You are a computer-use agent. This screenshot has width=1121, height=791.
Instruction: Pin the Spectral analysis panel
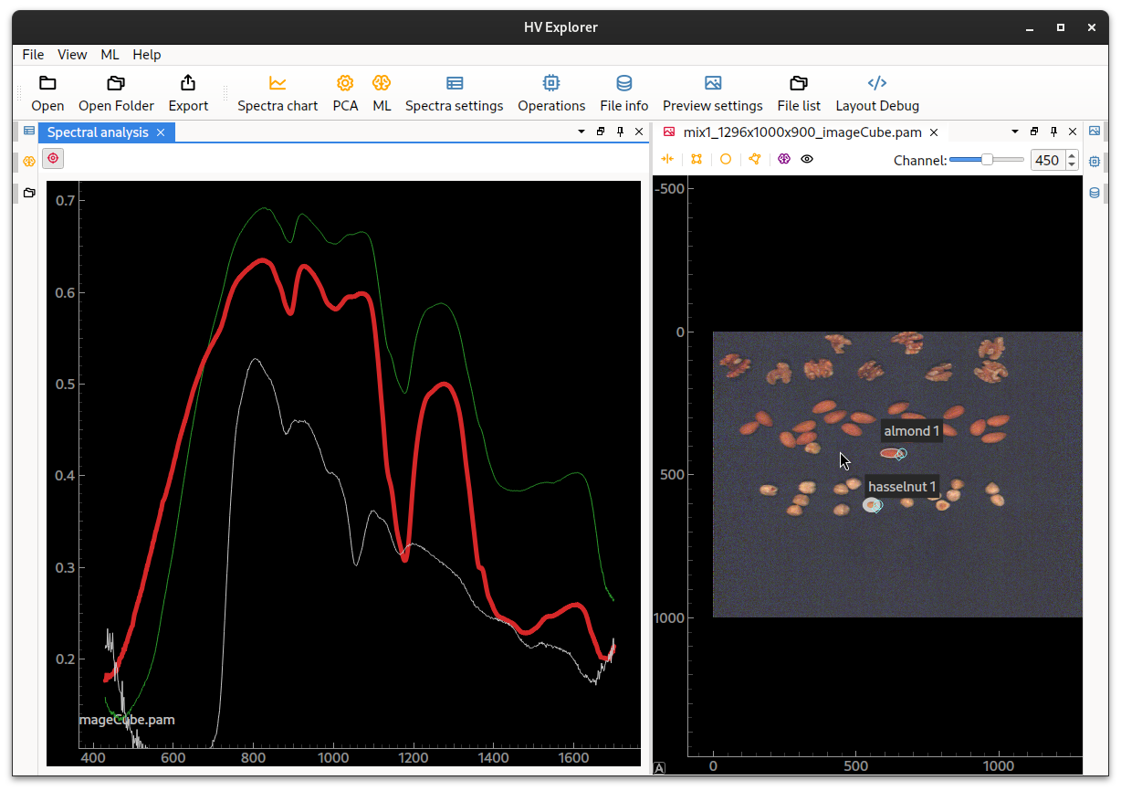pos(620,132)
